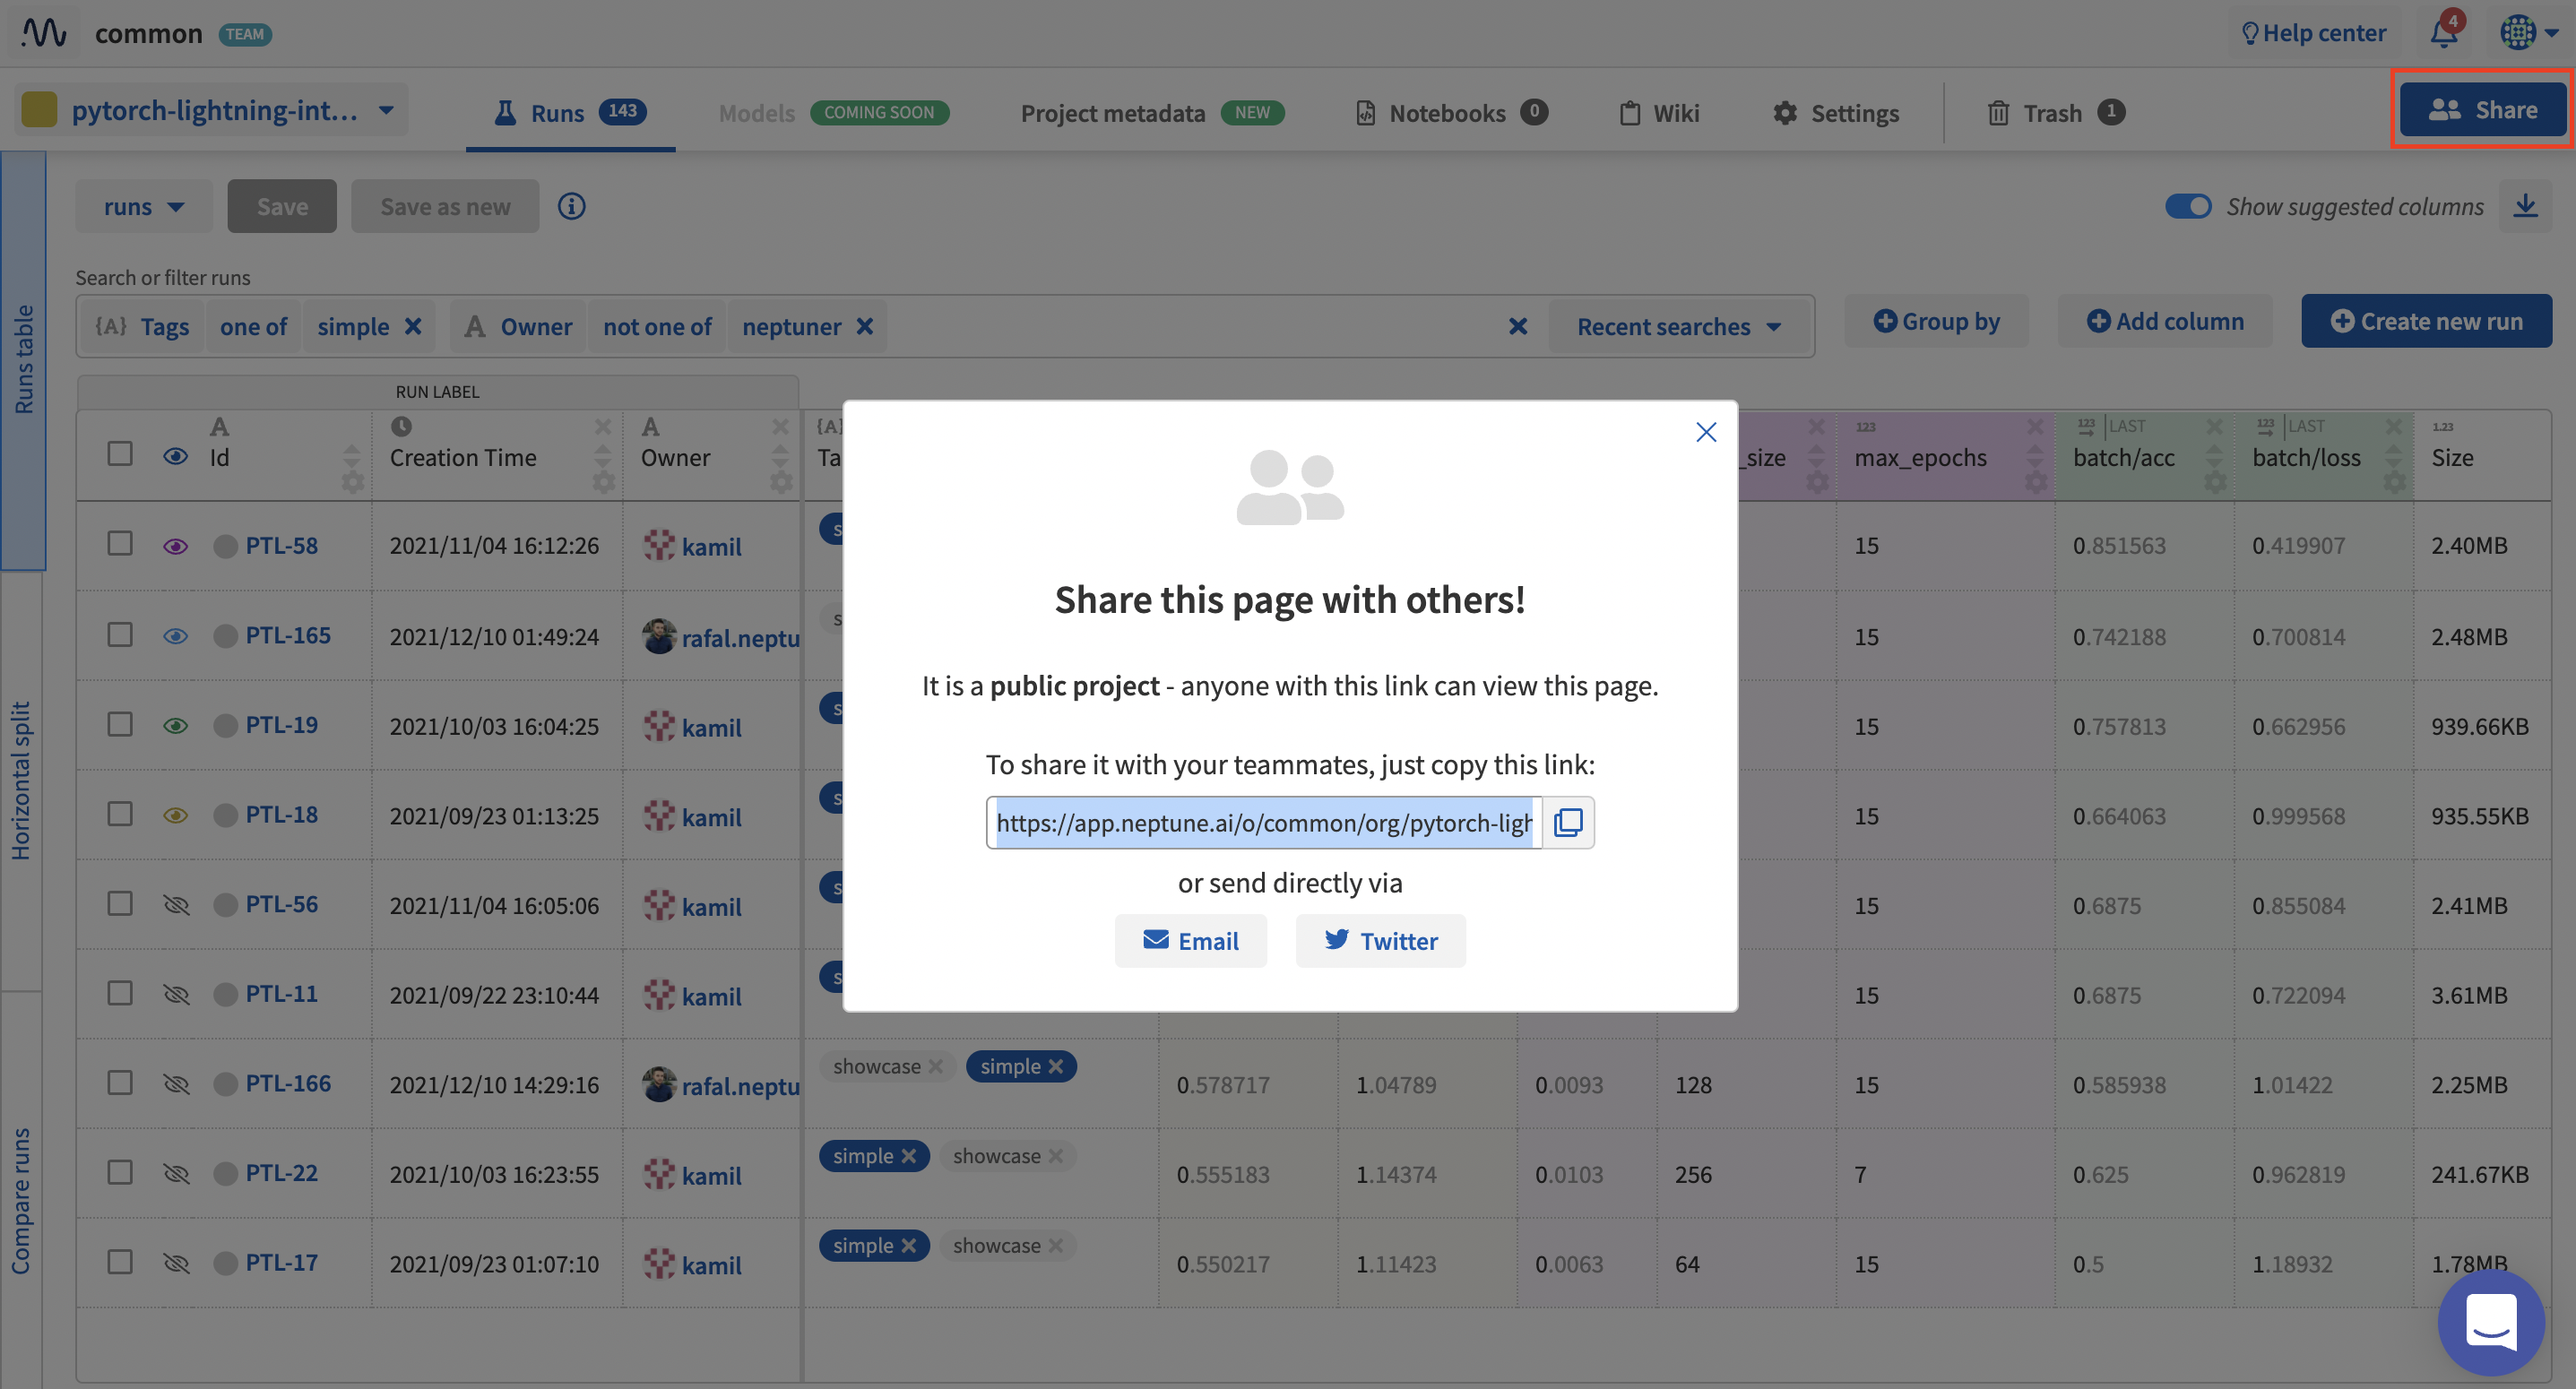Click the copy link icon in share dialog
The height and width of the screenshot is (1389, 2576).
tap(1567, 823)
